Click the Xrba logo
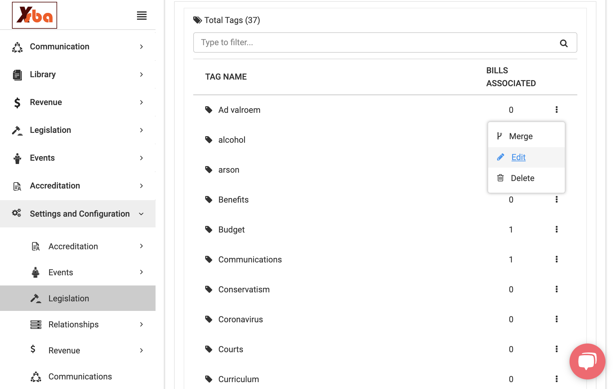Screen dimensions: 615x389 pyautogui.click(x=34, y=15)
